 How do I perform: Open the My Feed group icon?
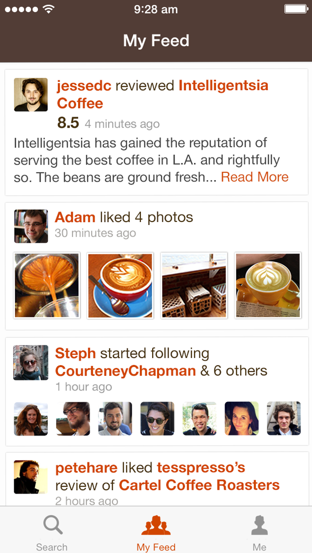click(156, 526)
